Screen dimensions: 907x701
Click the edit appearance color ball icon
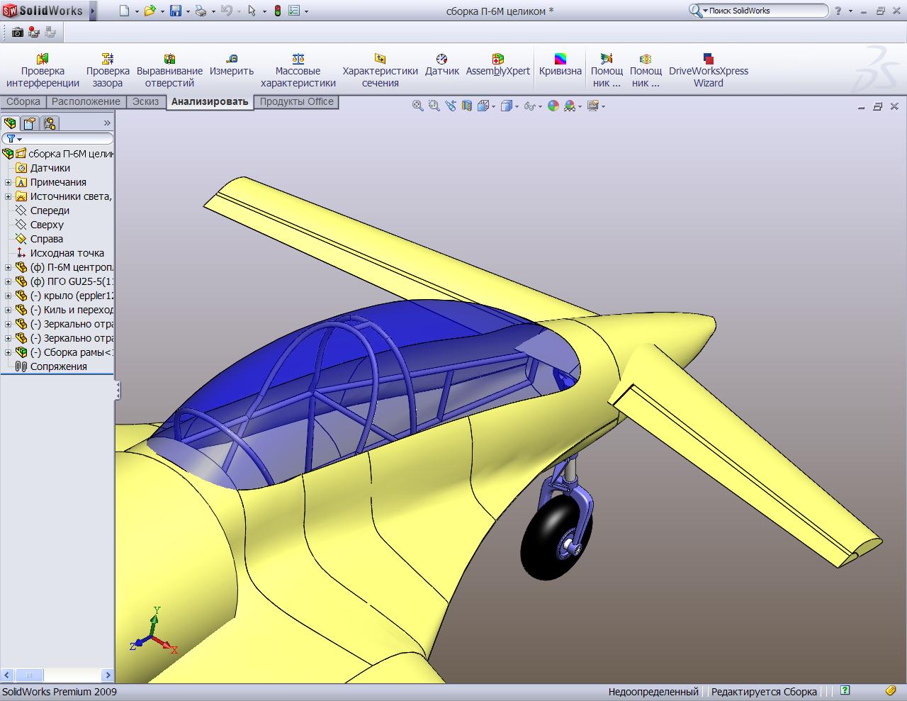click(553, 106)
